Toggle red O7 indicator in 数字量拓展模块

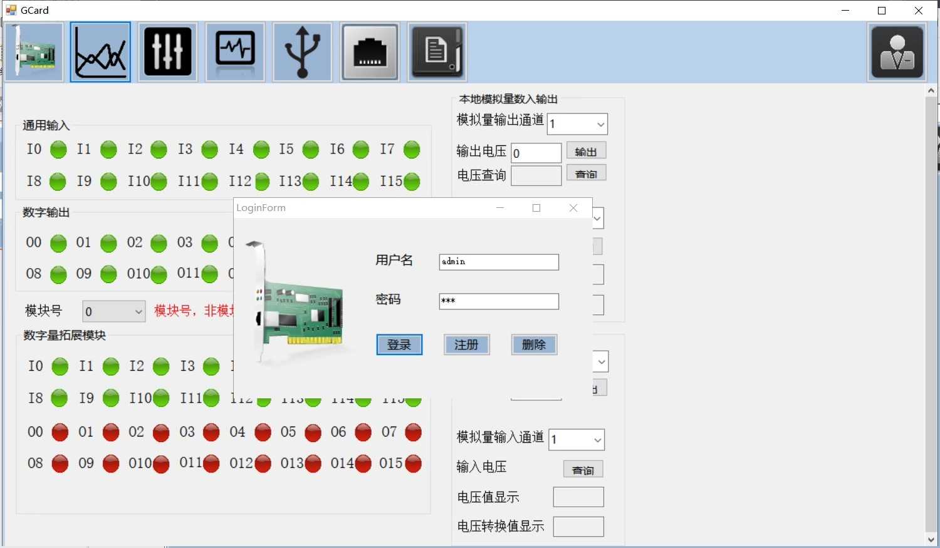(x=414, y=432)
